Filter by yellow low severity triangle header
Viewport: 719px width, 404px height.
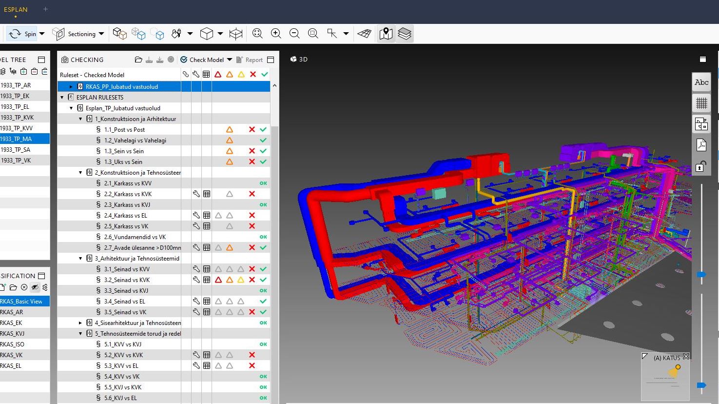tap(241, 75)
